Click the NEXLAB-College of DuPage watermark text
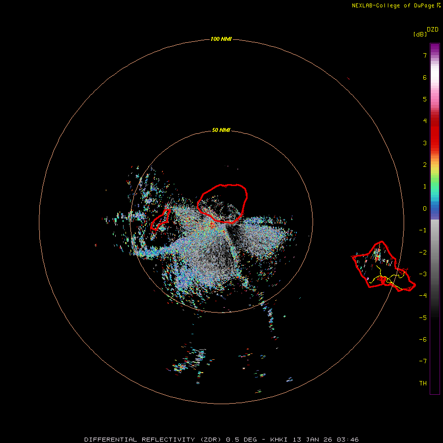Screen dimensions: 443x443 393,5
